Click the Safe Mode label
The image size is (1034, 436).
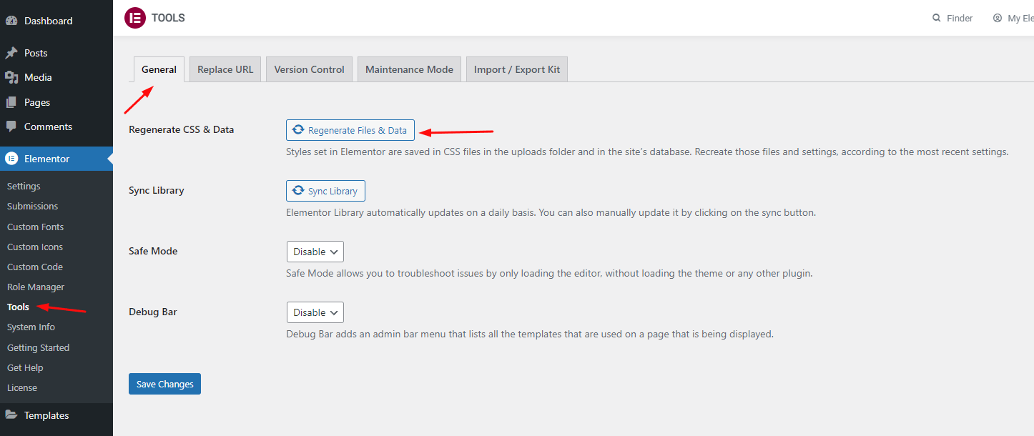pyautogui.click(x=153, y=251)
